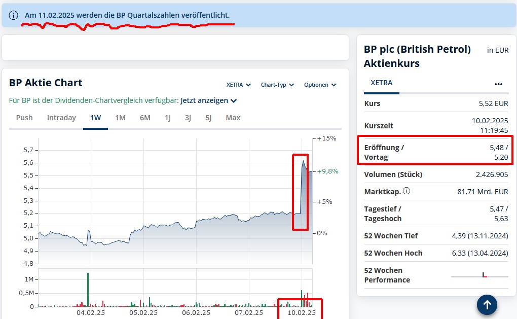Click the scroll-to-top arrow button
Image resolution: width=517 pixels, height=319 pixels.
click(x=487, y=305)
